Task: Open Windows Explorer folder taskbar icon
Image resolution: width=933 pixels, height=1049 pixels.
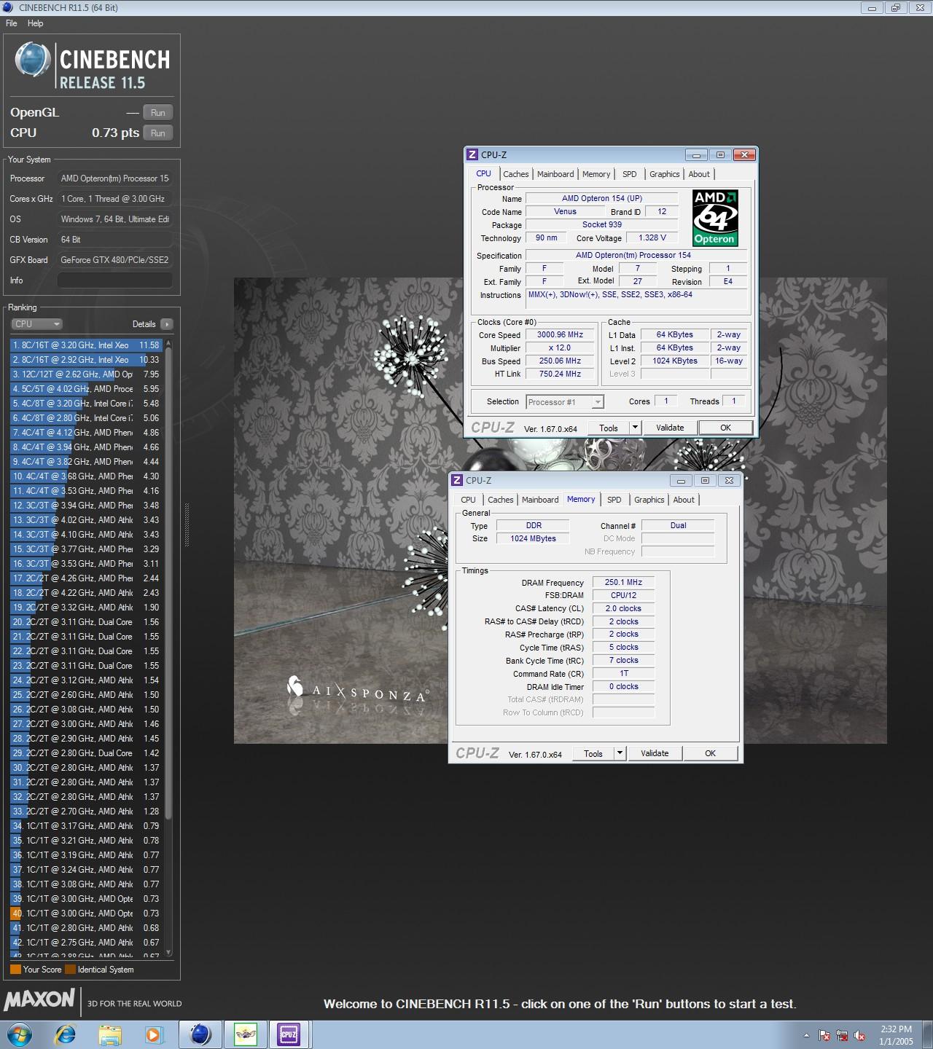Action: tap(110, 1034)
